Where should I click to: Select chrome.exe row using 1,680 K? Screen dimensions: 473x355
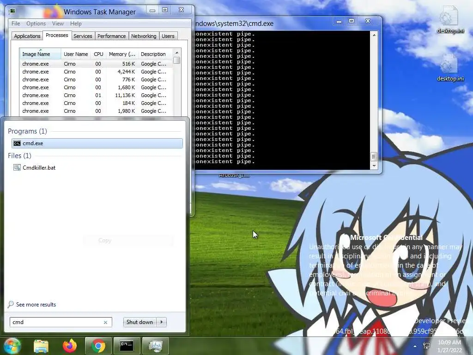coord(96,87)
